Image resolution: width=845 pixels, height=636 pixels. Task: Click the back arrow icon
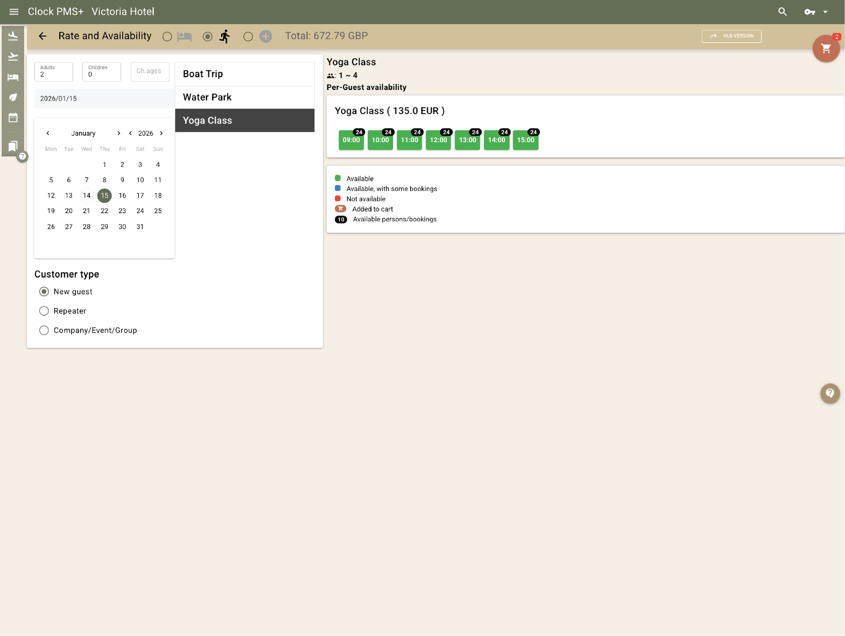pos(43,36)
